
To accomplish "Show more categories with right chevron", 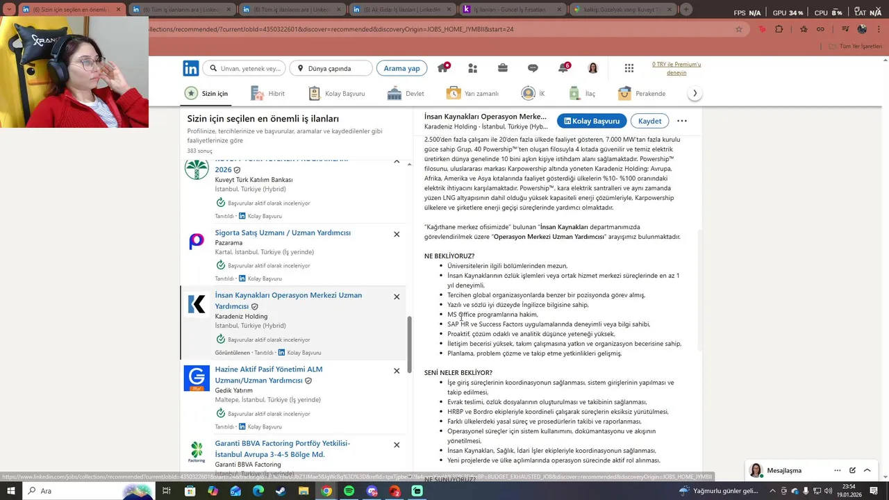I will [x=695, y=93].
